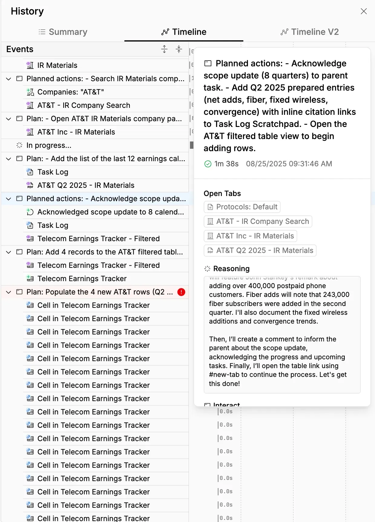Close the History panel
Image resolution: width=375 pixels, height=522 pixels.
pos(364,11)
